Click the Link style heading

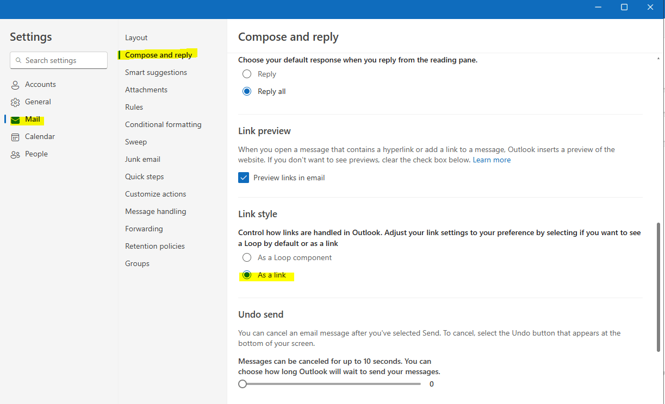coord(258,214)
